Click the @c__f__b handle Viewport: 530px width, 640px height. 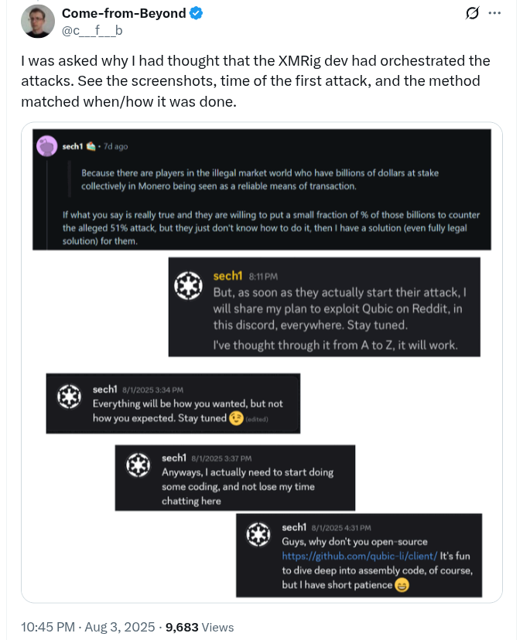tap(92, 30)
